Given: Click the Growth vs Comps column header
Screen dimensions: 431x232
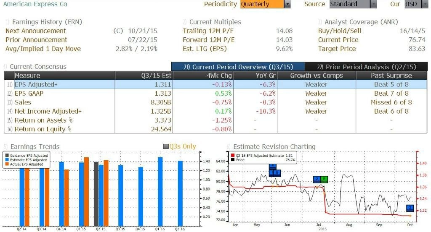Looking at the screenshot, I should click(x=317, y=76).
